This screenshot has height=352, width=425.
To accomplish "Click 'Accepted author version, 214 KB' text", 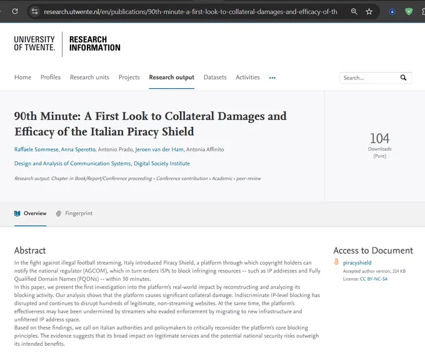I will pyautogui.click(x=374, y=271).
